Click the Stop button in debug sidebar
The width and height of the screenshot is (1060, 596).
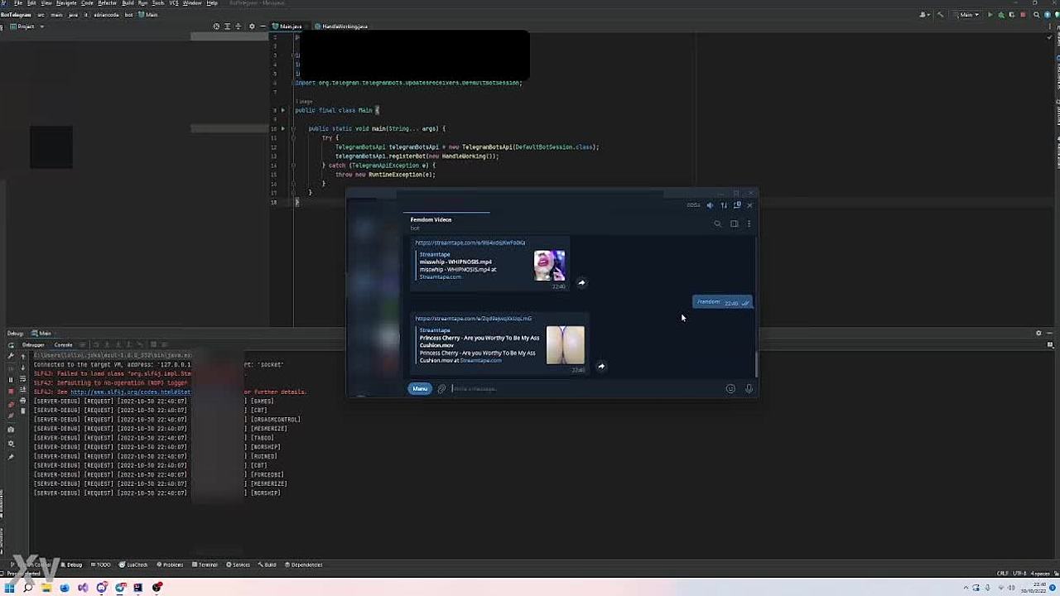11,391
